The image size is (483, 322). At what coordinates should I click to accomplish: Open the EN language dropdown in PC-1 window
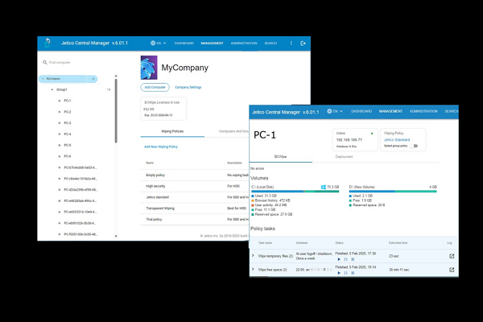tap(334, 111)
